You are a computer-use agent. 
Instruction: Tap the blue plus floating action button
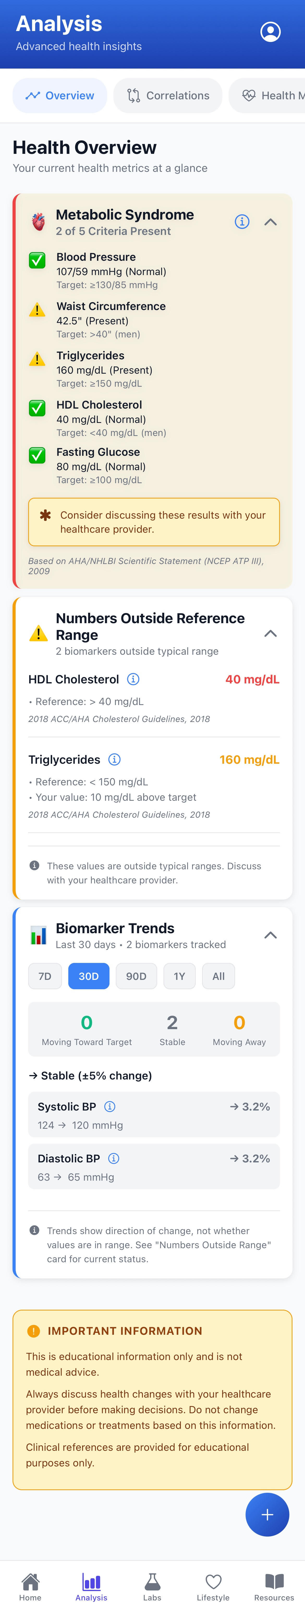click(267, 1514)
